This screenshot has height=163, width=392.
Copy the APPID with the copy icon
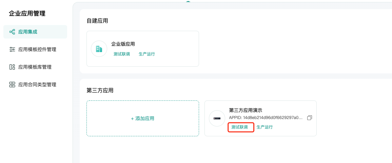tap(310, 118)
